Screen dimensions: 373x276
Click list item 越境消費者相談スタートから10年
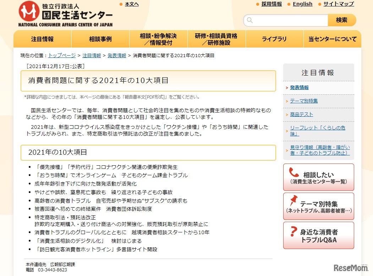pos(122,232)
